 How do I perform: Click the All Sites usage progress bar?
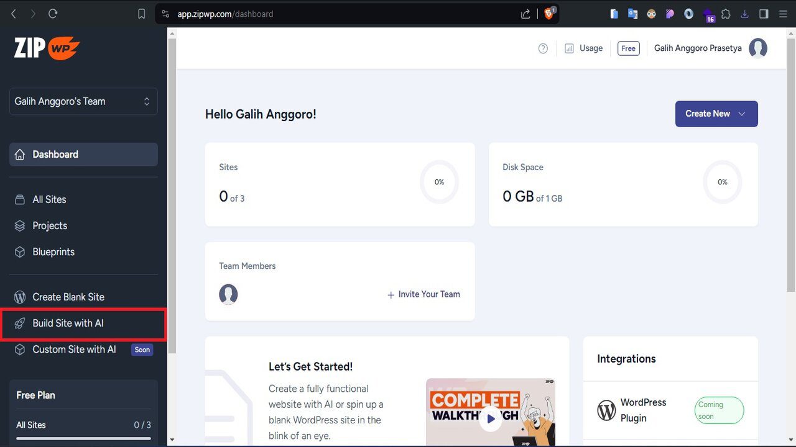point(83,438)
